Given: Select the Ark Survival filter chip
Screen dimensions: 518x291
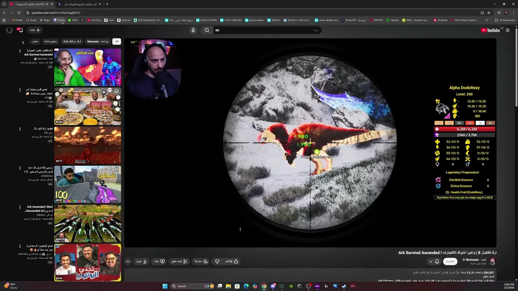Looking at the screenshot, I should coord(72,41).
